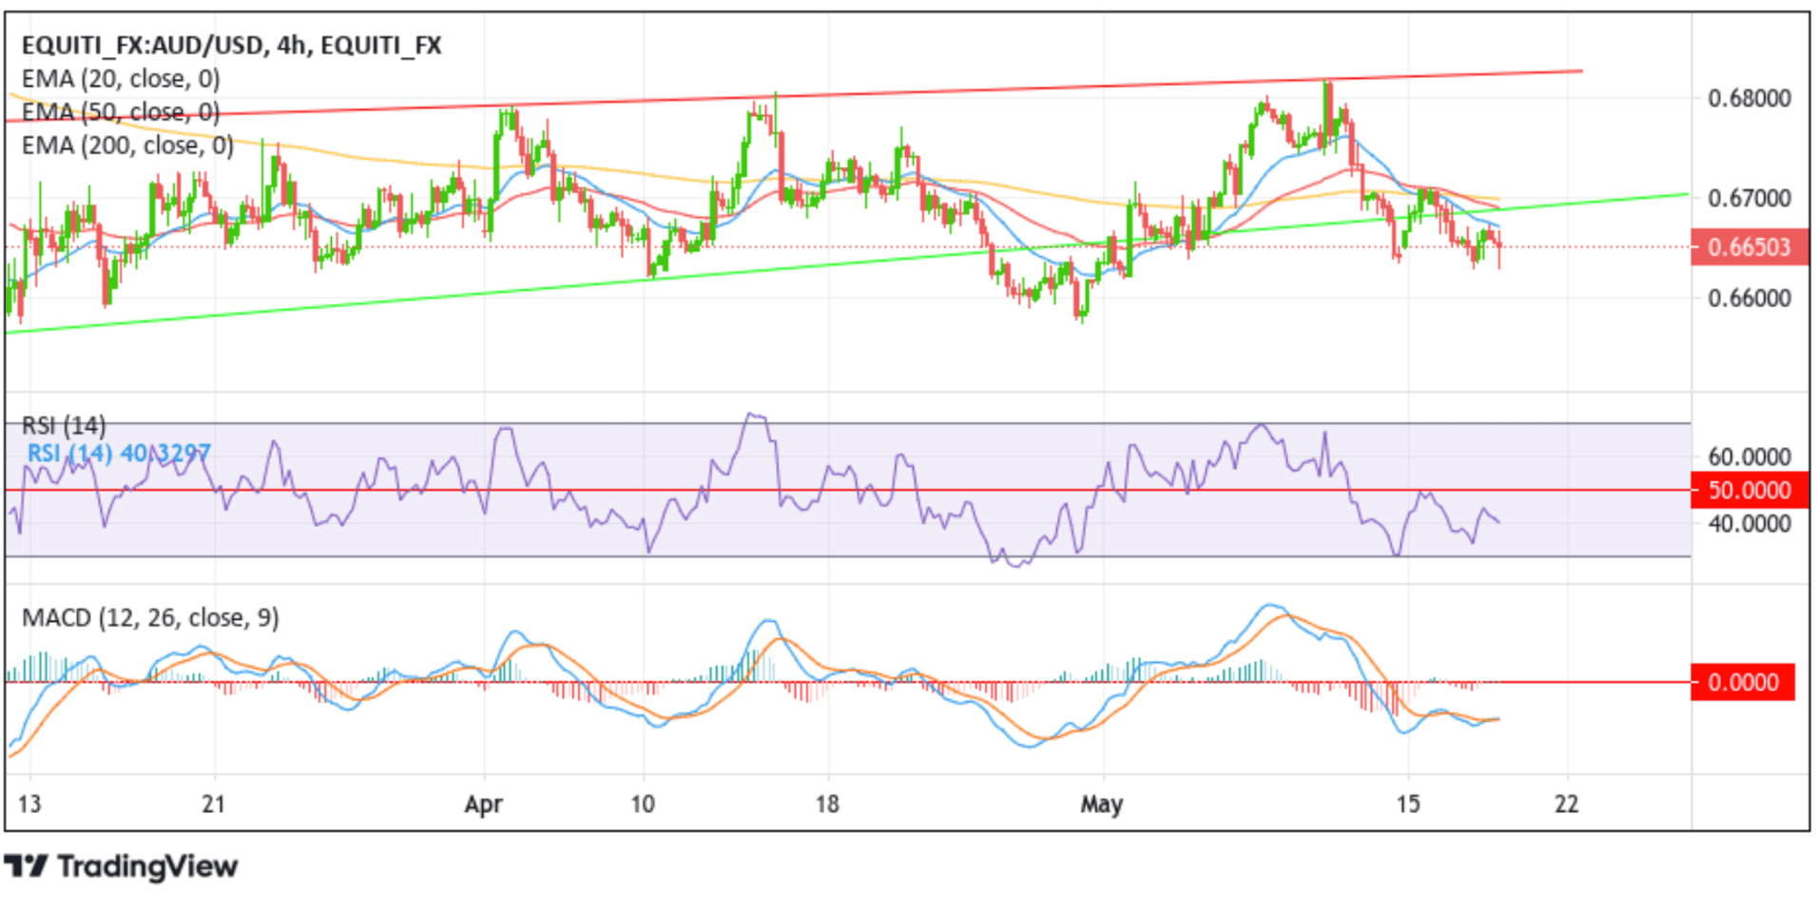
Task: Click the RSI 40.0000 axis label
Action: pos(1749,524)
